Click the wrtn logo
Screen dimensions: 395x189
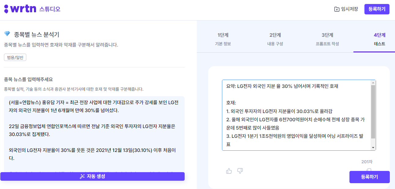[20, 9]
